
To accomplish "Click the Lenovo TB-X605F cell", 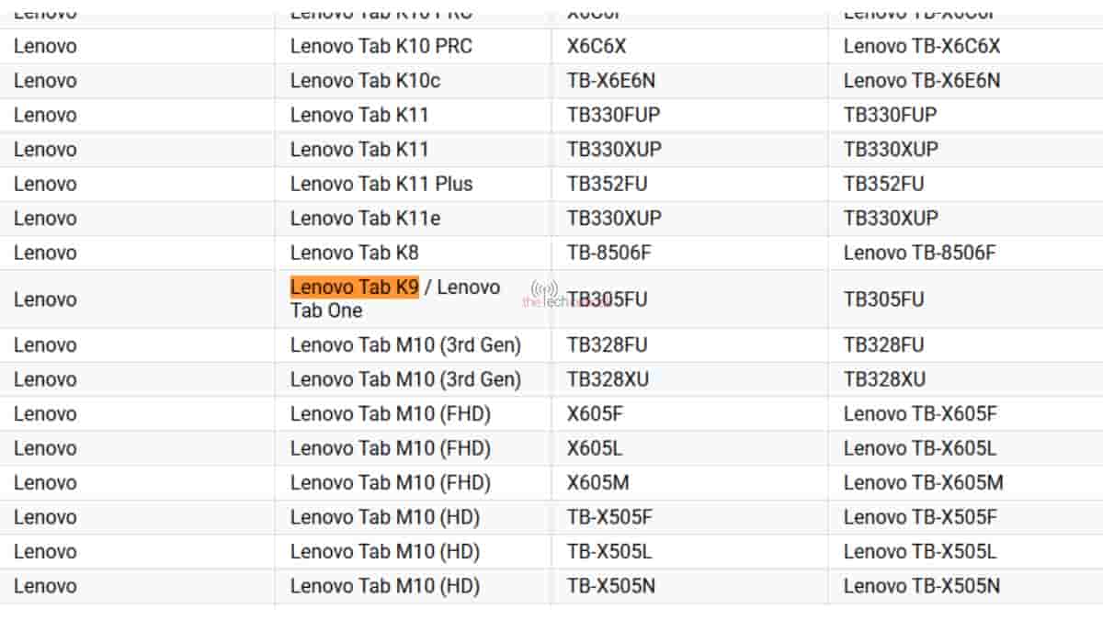I will (920, 414).
